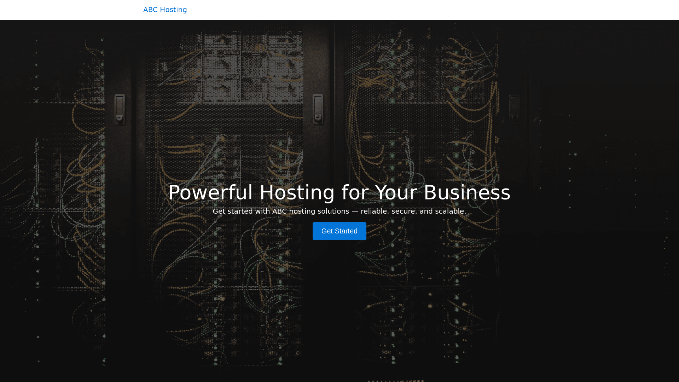
Task: Click the phrase Get started in the subtitle
Action: tap(232, 211)
